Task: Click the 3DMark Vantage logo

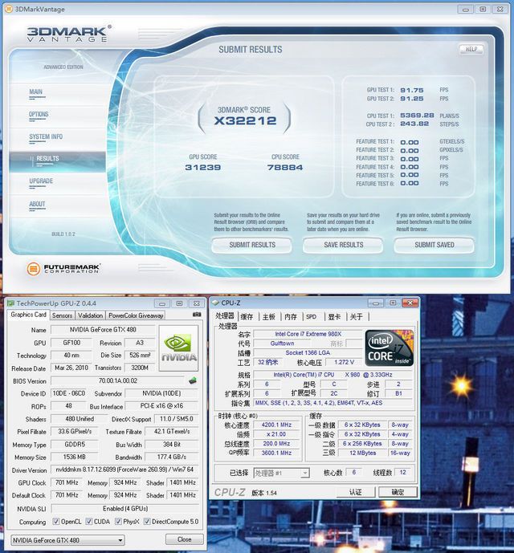Action: click(68, 34)
